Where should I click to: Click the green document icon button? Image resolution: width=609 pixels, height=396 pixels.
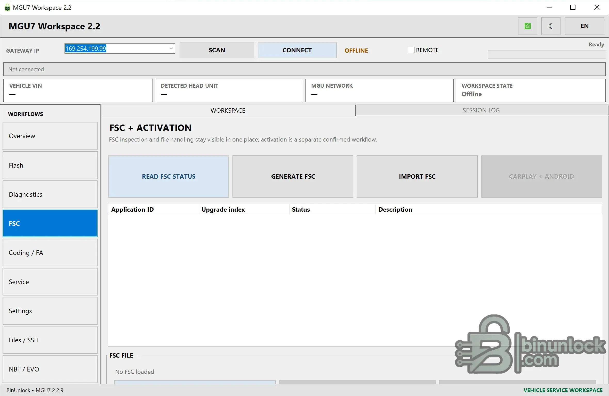point(527,26)
